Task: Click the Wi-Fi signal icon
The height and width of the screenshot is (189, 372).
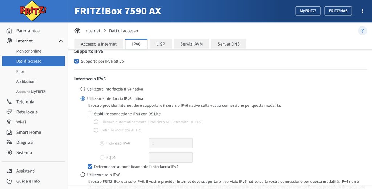Action: coord(9,122)
